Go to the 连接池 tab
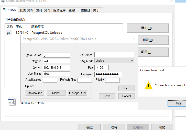 pos(85,10)
